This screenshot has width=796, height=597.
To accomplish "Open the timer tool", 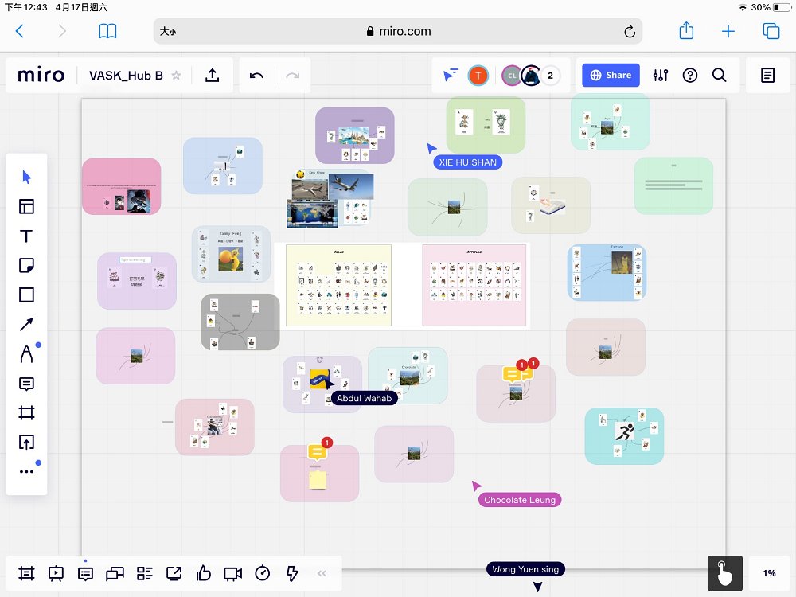I will pos(263,574).
